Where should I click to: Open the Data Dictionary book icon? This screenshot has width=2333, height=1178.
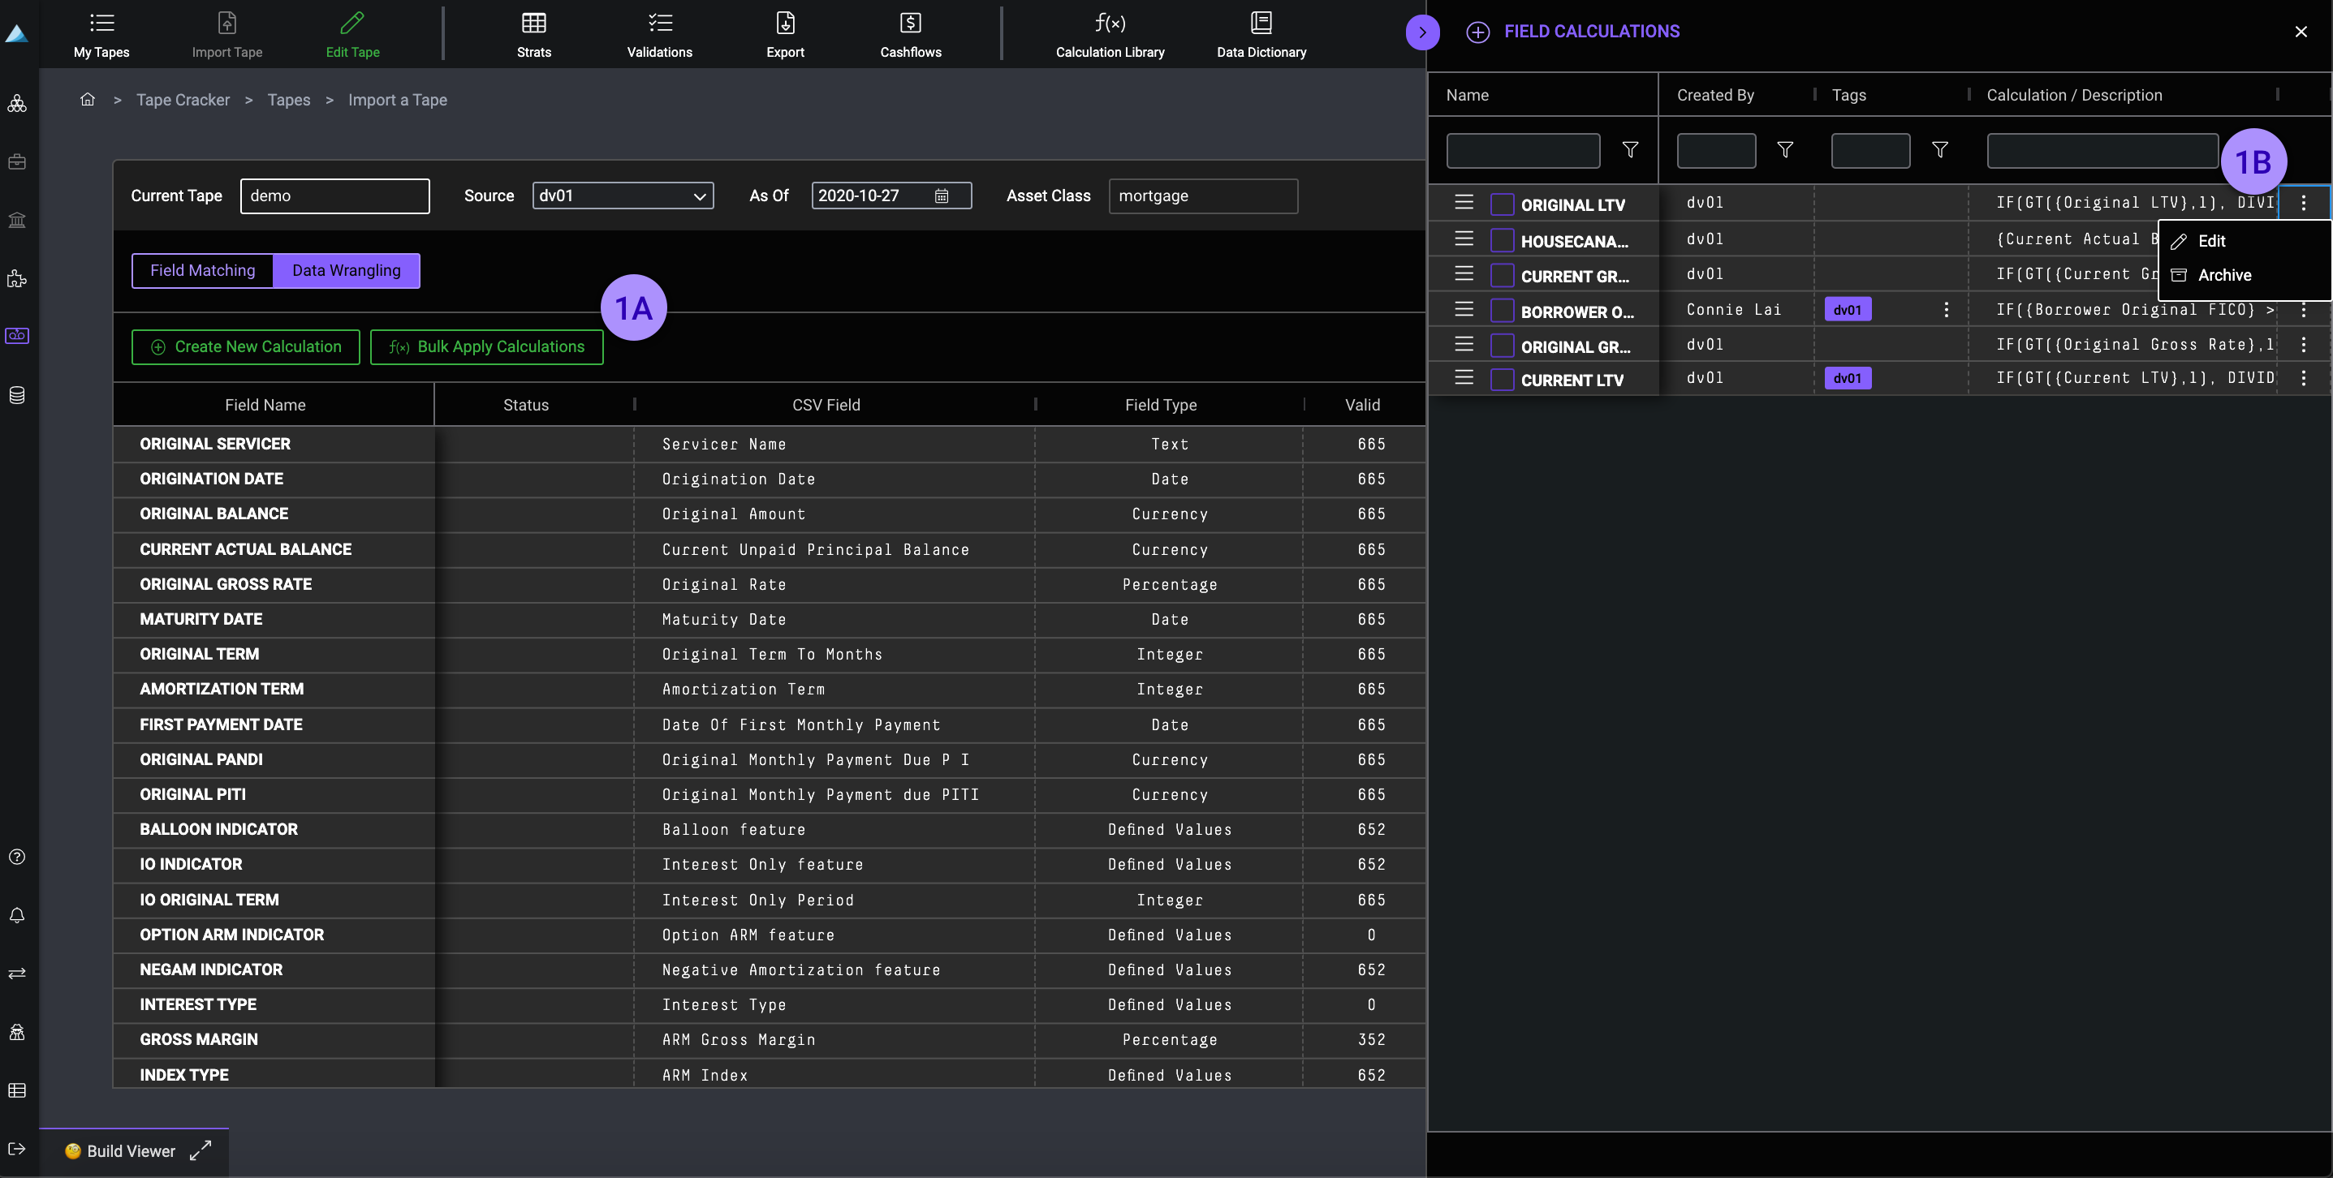(1261, 24)
